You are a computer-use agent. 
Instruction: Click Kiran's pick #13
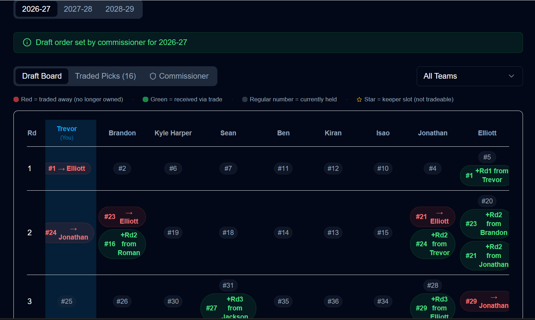pos(333,233)
